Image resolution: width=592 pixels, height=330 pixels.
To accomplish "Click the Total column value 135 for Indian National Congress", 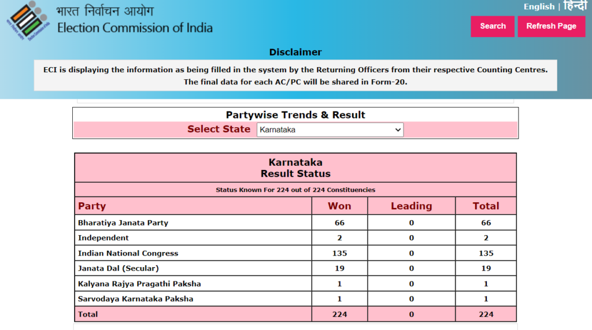I will 486,253.
